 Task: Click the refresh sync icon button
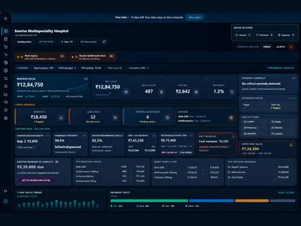(x=104, y=42)
